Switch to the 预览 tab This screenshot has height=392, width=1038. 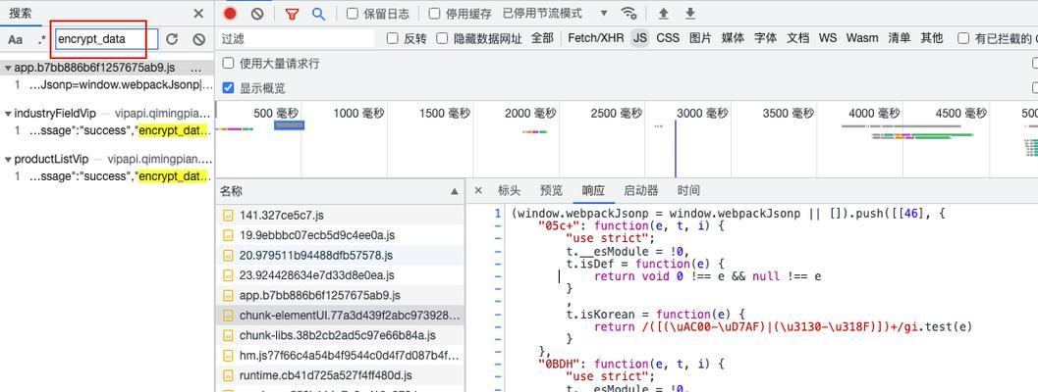tap(552, 191)
